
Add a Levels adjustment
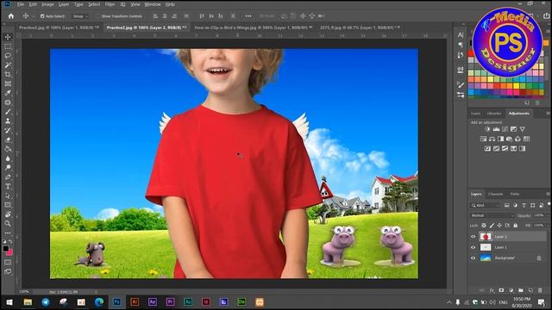click(x=496, y=129)
